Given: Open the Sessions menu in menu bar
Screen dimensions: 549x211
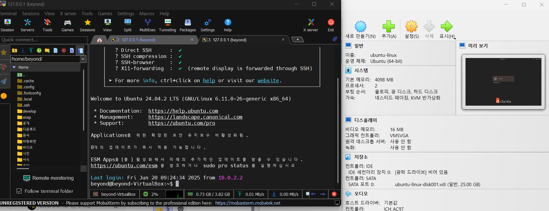Looking at the screenshot, I should click(31, 14).
